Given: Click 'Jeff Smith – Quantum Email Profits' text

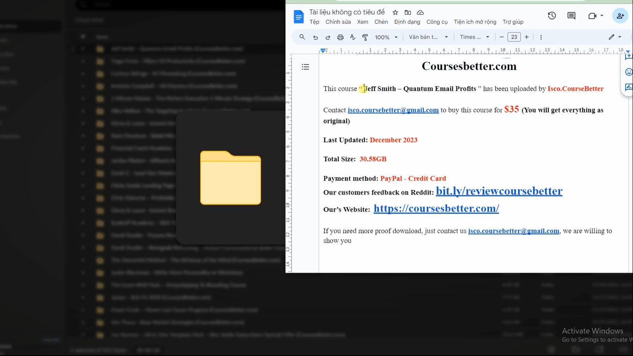Looking at the screenshot, I should tap(420, 89).
